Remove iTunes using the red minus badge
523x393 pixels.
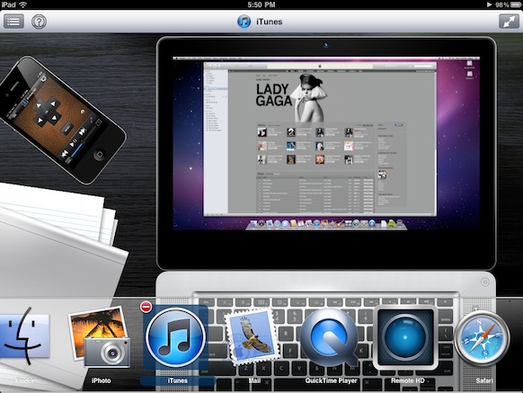point(146,307)
